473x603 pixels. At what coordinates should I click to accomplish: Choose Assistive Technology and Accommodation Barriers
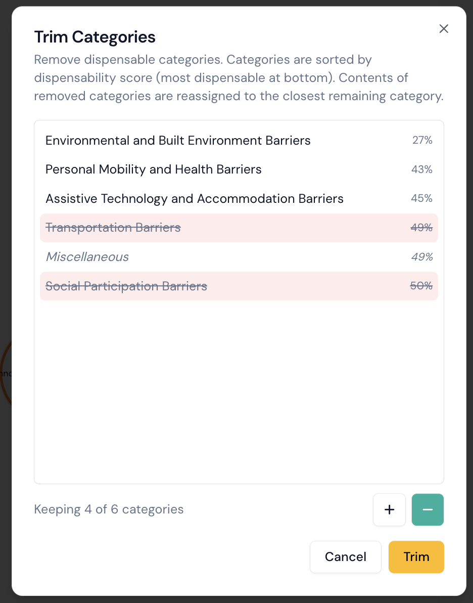coord(195,199)
